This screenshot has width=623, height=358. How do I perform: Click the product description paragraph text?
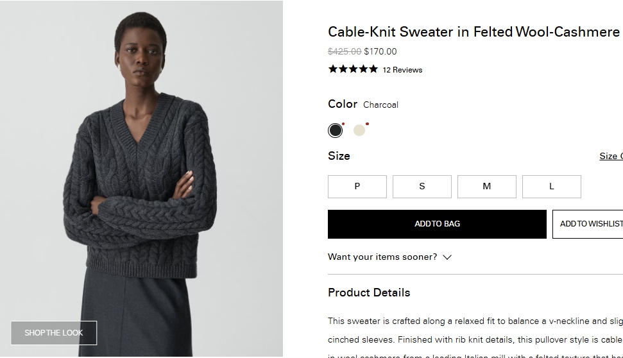tap(475, 330)
